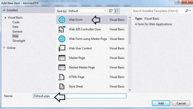
Task: Click the Cancel button
Action: (181, 103)
